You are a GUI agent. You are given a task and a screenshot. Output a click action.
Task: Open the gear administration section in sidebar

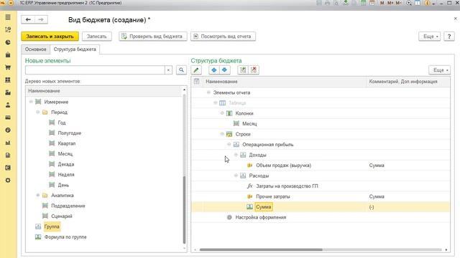point(8,180)
